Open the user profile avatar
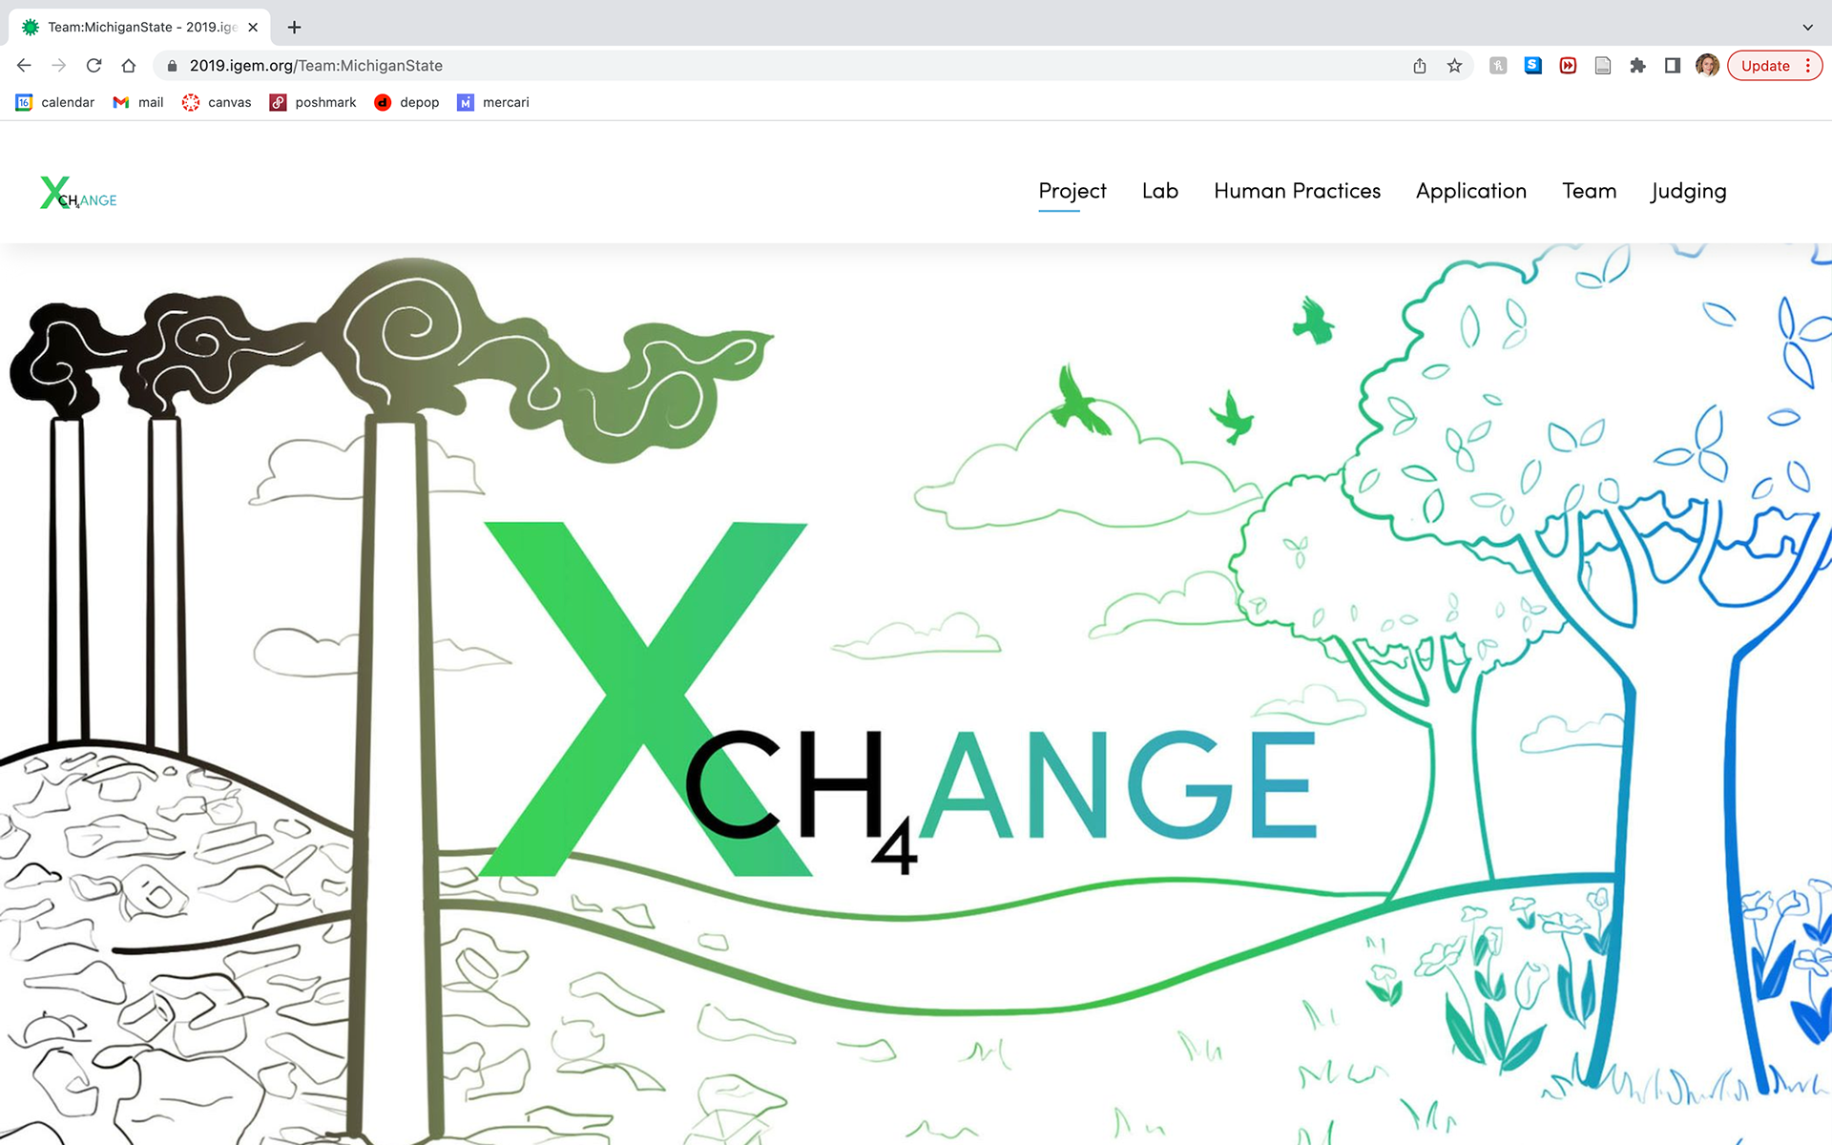The width and height of the screenshot is (1832, 1145). [x=1707, y=66]
